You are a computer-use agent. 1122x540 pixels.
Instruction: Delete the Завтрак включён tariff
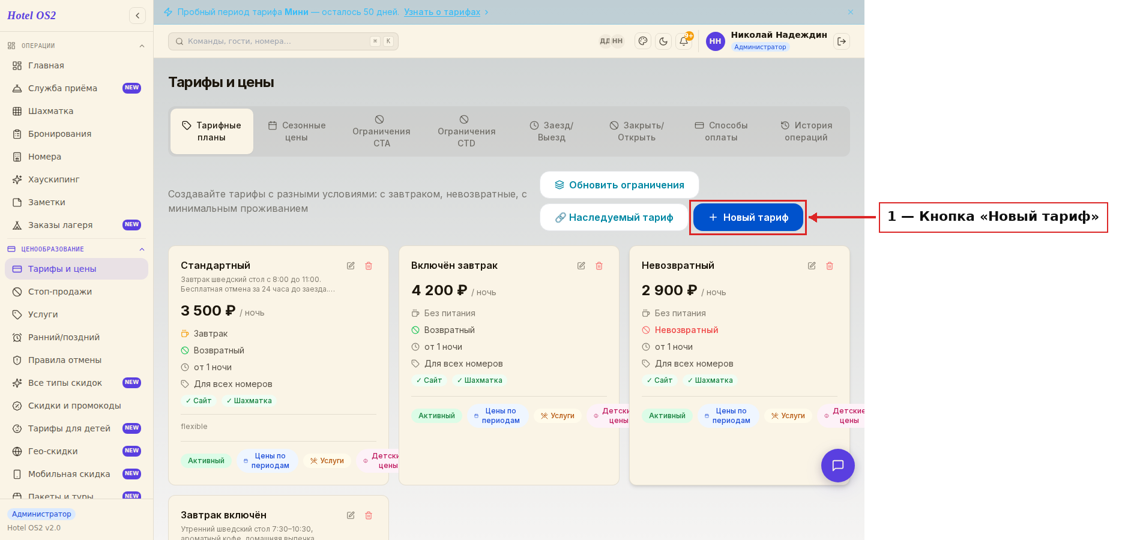pos(369,515)
